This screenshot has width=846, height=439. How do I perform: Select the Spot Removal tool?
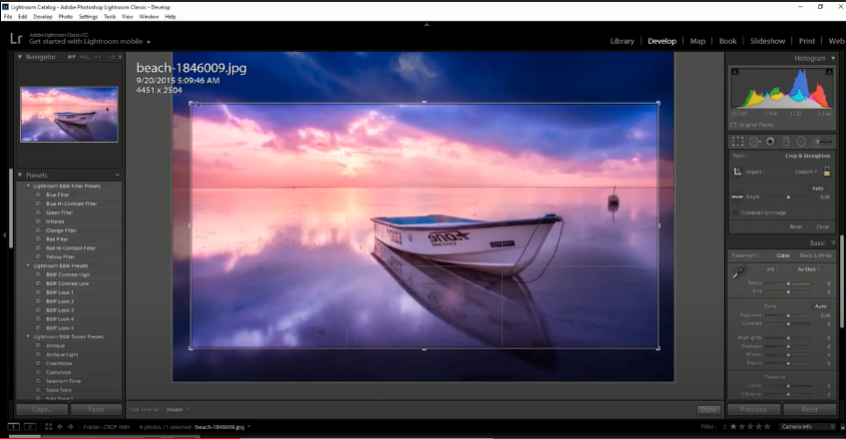pos(754,142)
